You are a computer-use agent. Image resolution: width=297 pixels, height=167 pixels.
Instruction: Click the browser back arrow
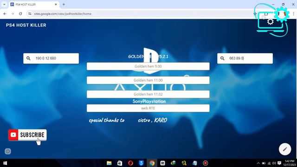(x=5, y=14)
